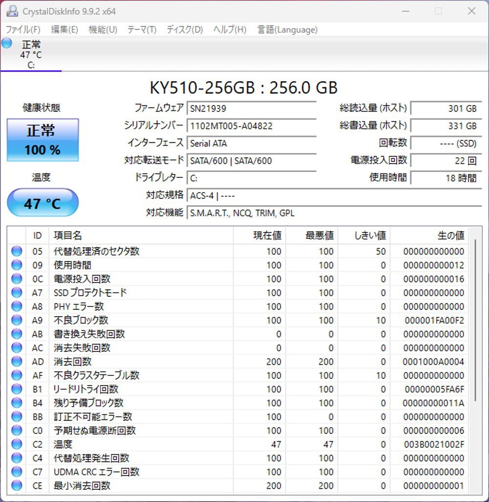Click status orb of row 09 使用時間
The height and width of the screenshot is (502, 489).
click(x=17, y=265)
